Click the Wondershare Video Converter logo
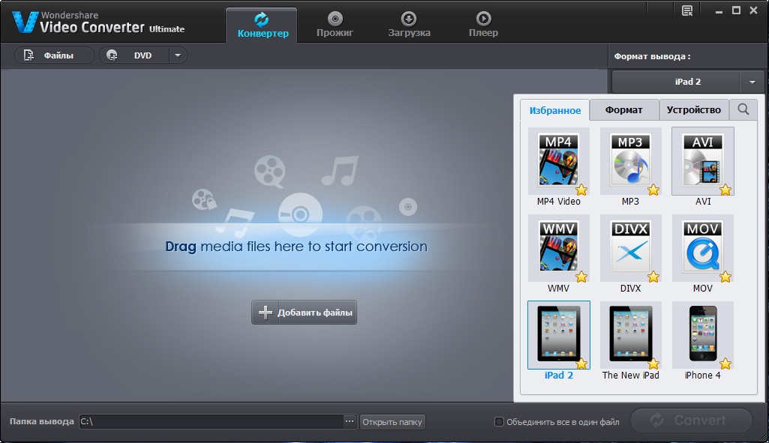Screen dimensions: 769x443 coord(98,22)
